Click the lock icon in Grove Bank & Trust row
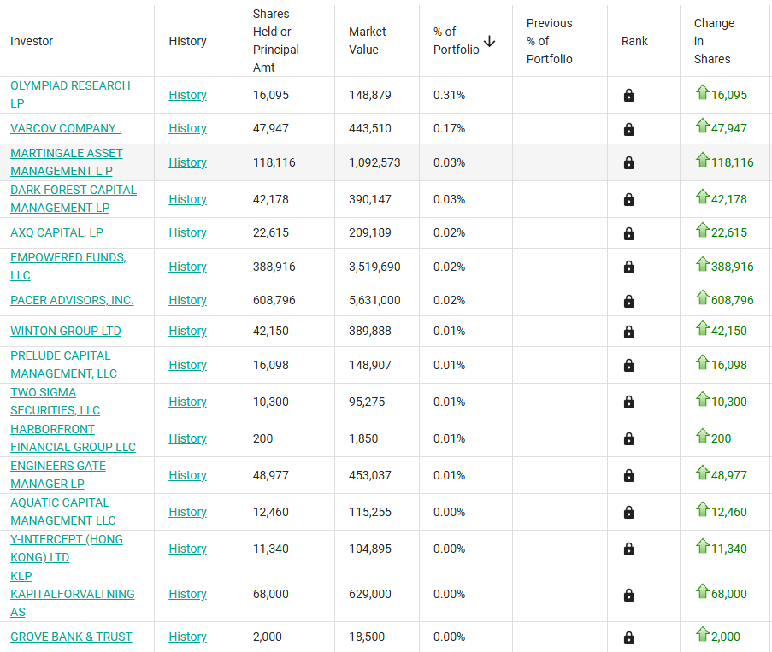 [628, 637]
